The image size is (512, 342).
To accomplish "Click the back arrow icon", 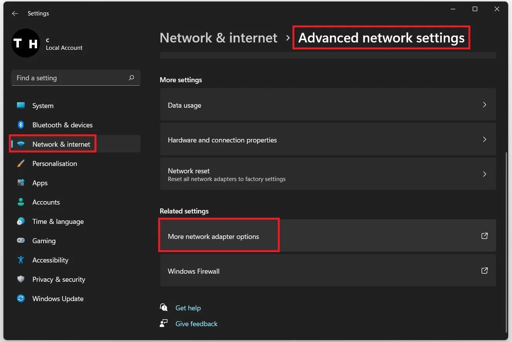I will tap(15, 14).
